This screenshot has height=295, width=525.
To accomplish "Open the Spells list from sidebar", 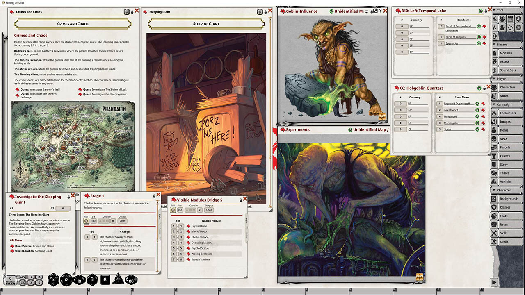I will click(504, 242).
